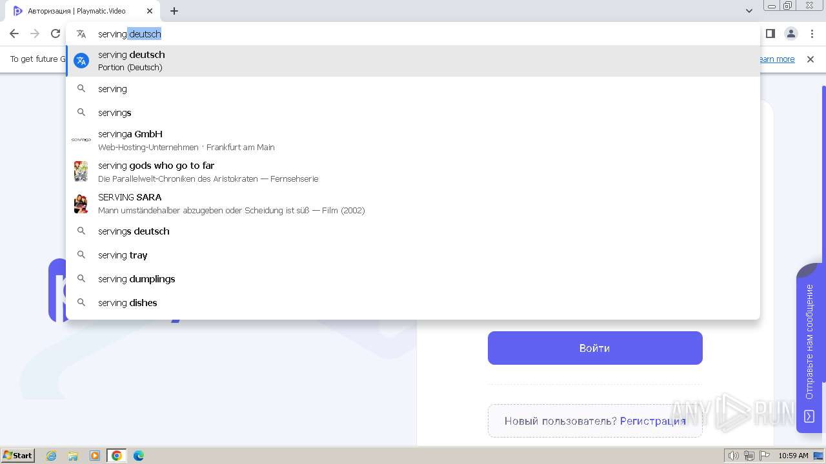Open Microsoft Edge from the taskbar
826x464 pixels.
point(139,456)
